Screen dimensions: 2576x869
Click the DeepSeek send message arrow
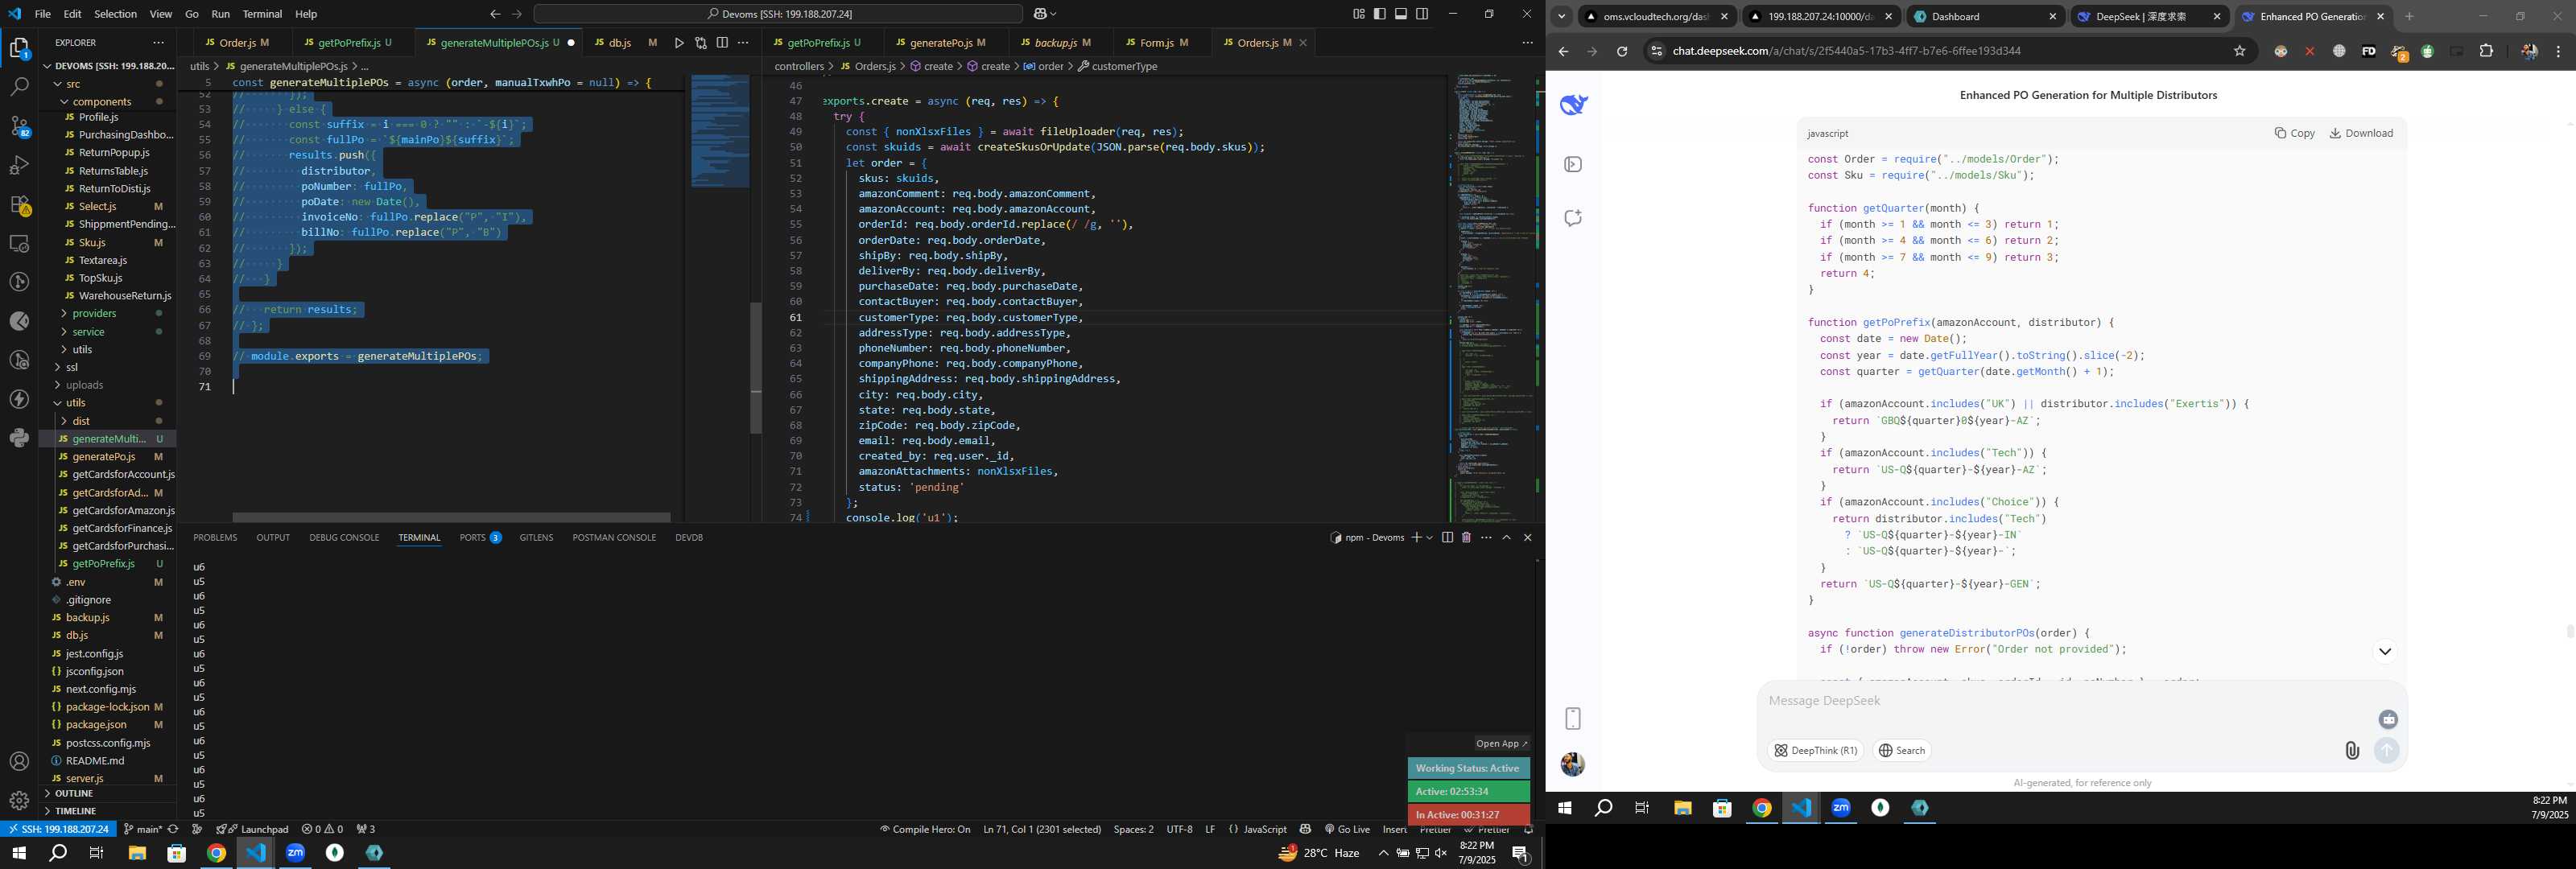click(2387, 750)
